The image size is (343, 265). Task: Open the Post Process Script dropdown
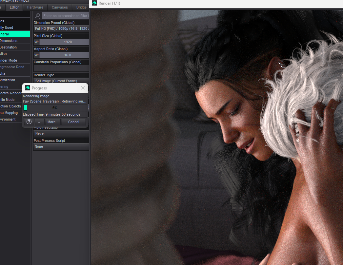(61, 146)
